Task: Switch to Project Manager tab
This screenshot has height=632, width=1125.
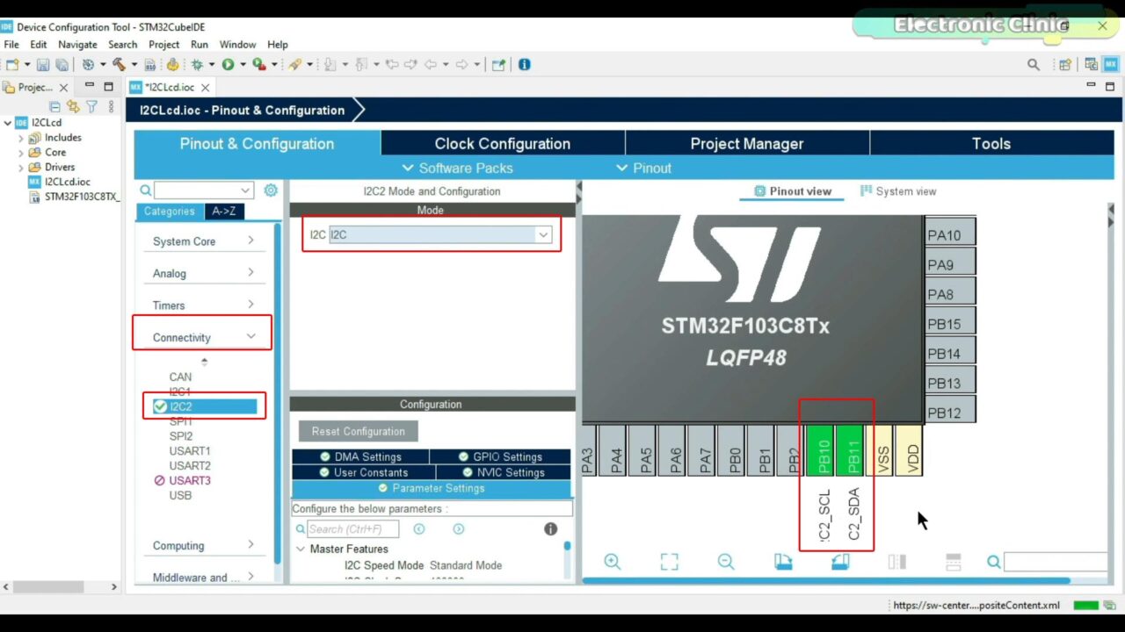Action: 747,143
